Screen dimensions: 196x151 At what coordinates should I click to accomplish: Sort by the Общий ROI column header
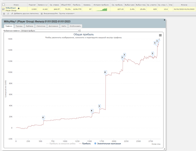pyautogui.click(x=66, y=5)
